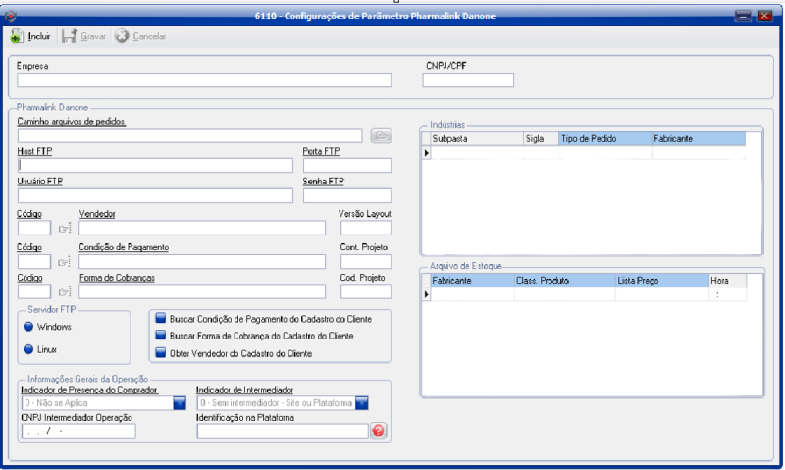The image size is (785, 470).
Task: Expand Indicador de Presença do Comprador dropdown
Action: (x=180, y=402)
